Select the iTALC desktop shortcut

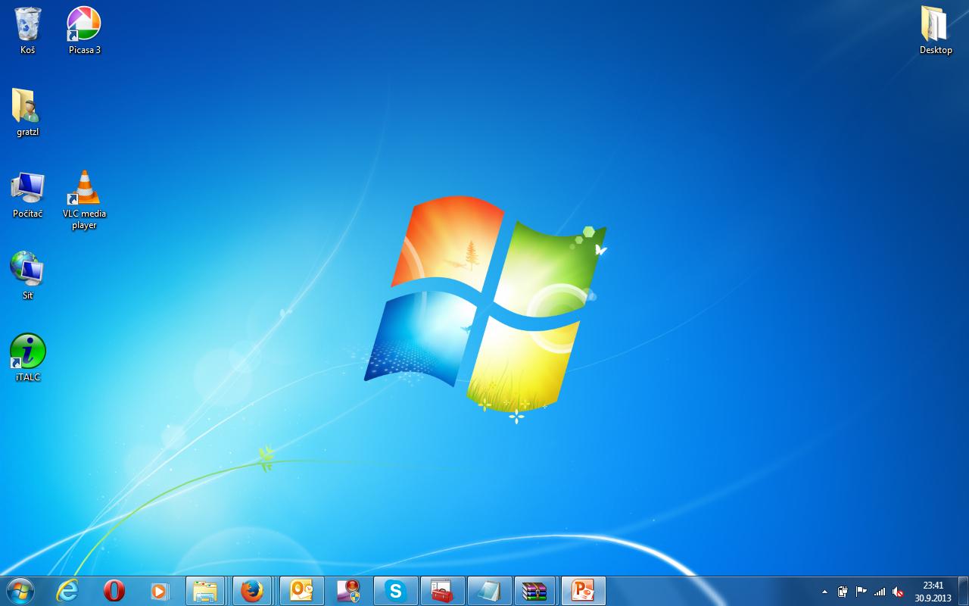(28, 358)
